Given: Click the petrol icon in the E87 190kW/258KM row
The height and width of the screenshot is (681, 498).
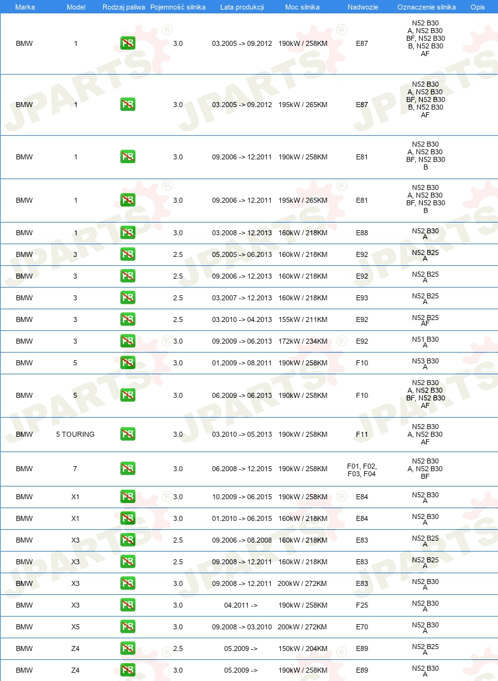Looking at the screenshot, I should 127,43.
